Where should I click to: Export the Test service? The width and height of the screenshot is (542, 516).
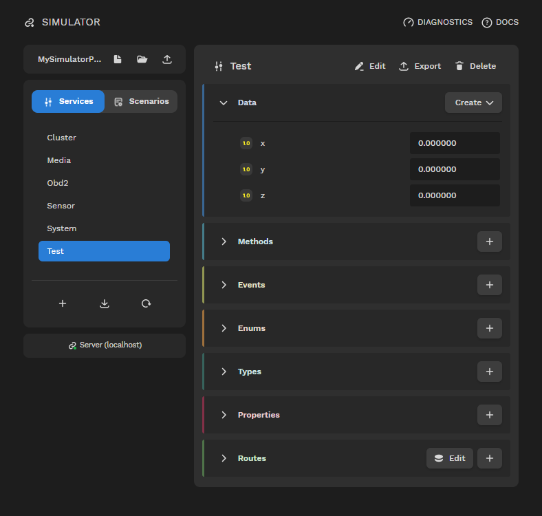coord(420,66)
